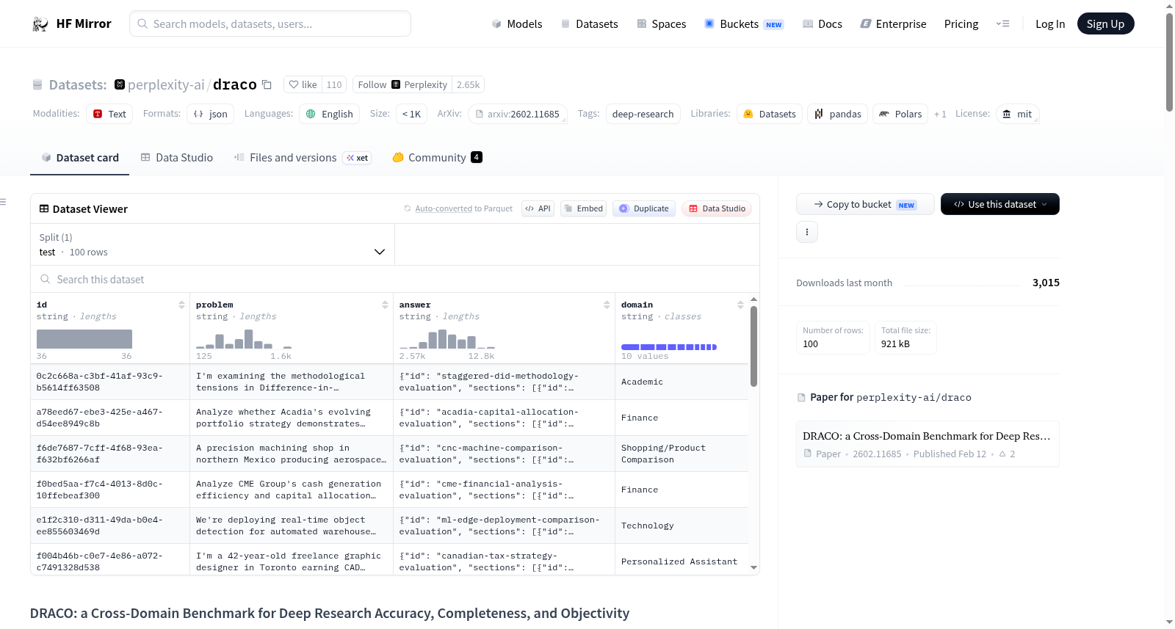Open the Files and versions tab

303,158
